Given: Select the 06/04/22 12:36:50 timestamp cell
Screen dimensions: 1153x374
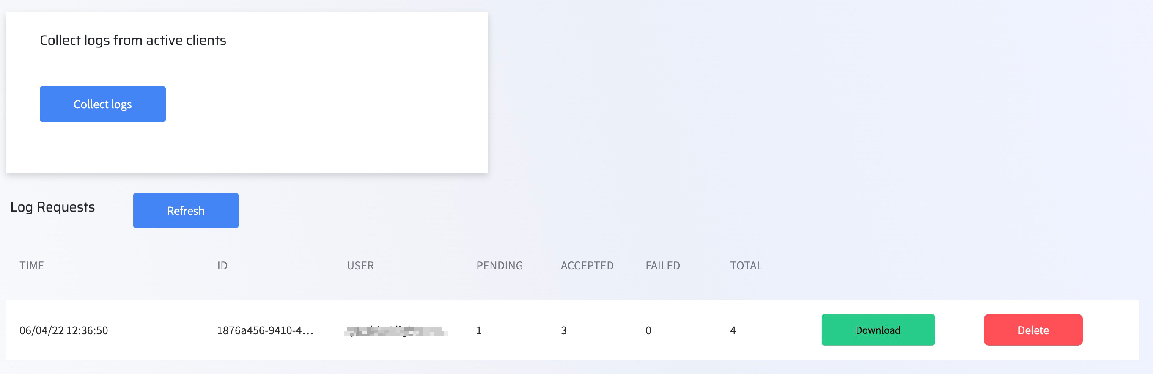Looking at the screenshot, I should pos(63,330).
